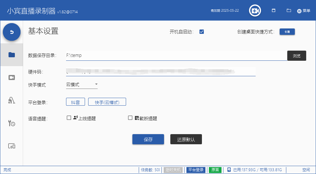Click the square window icon in header
This screenshot has width=316, height=174.
tap(273, 10)
